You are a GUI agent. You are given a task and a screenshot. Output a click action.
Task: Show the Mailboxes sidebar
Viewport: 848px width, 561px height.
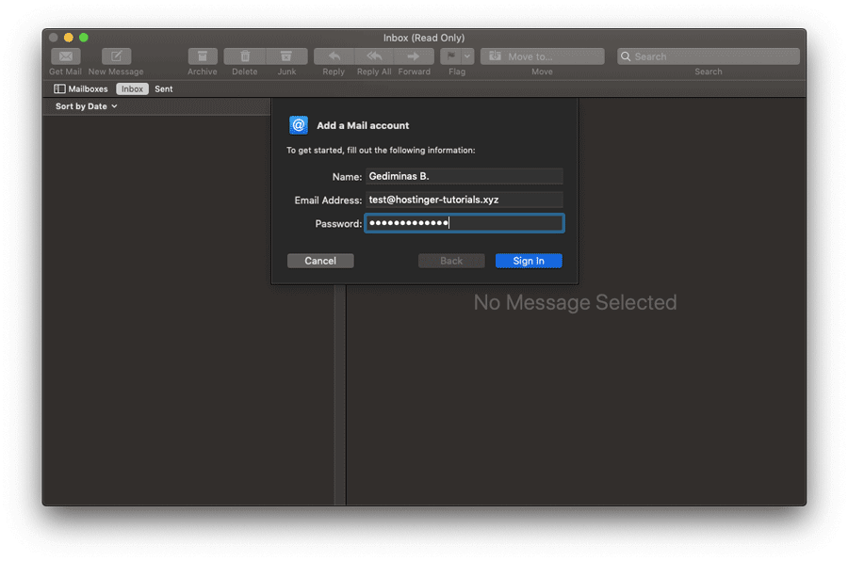coord(81,89)
